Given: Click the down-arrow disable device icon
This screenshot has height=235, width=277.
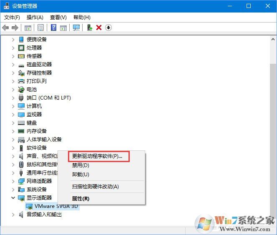Looking at the screenshot, I should click(108, 27).
